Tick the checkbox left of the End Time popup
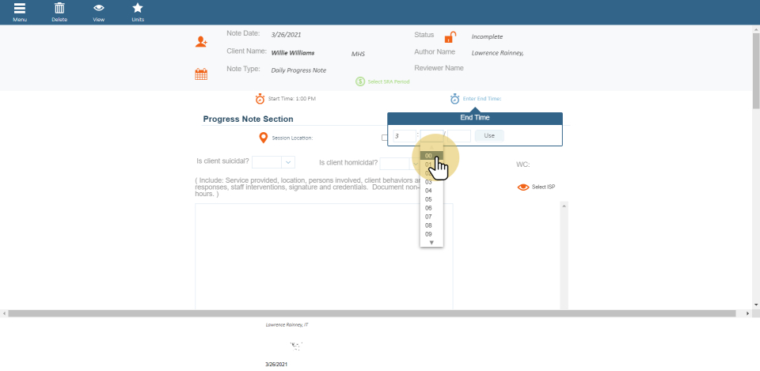 click(385, 138)
